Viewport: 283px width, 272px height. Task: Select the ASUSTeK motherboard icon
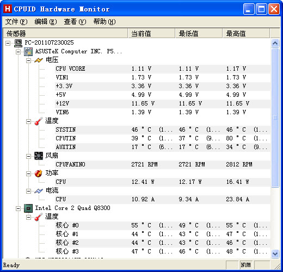(x=28, y=52)
